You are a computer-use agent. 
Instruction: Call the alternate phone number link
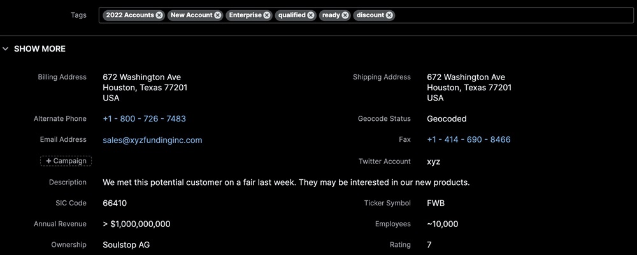pos(144,119)
